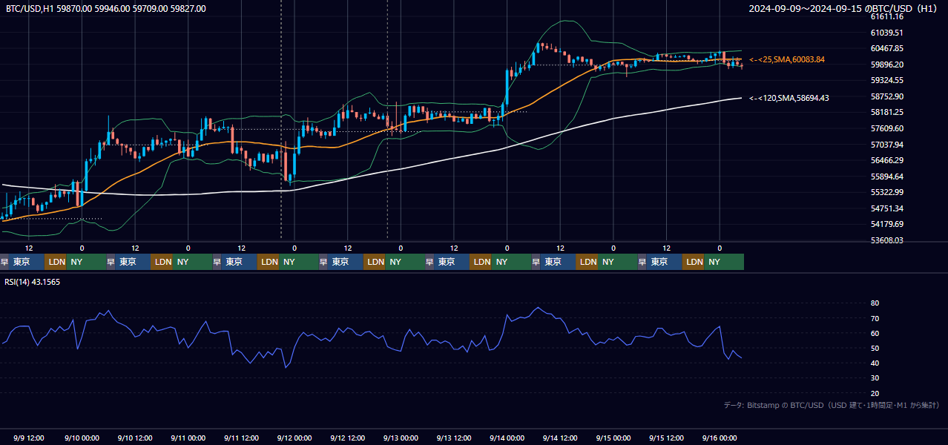This screenshot has height=445, width=948.
Task: Click RSI scale level 40
Action: (875, 363)
